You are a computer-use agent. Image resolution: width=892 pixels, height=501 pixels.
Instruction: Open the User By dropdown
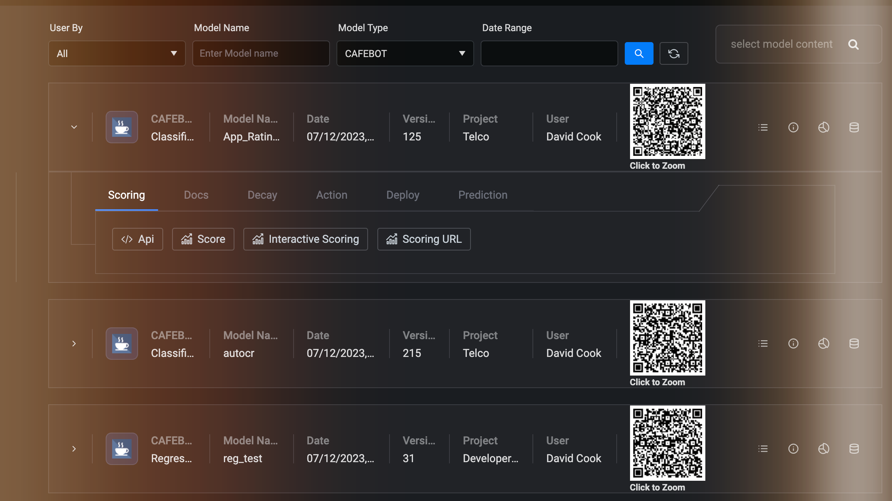(x=117, y=53)
